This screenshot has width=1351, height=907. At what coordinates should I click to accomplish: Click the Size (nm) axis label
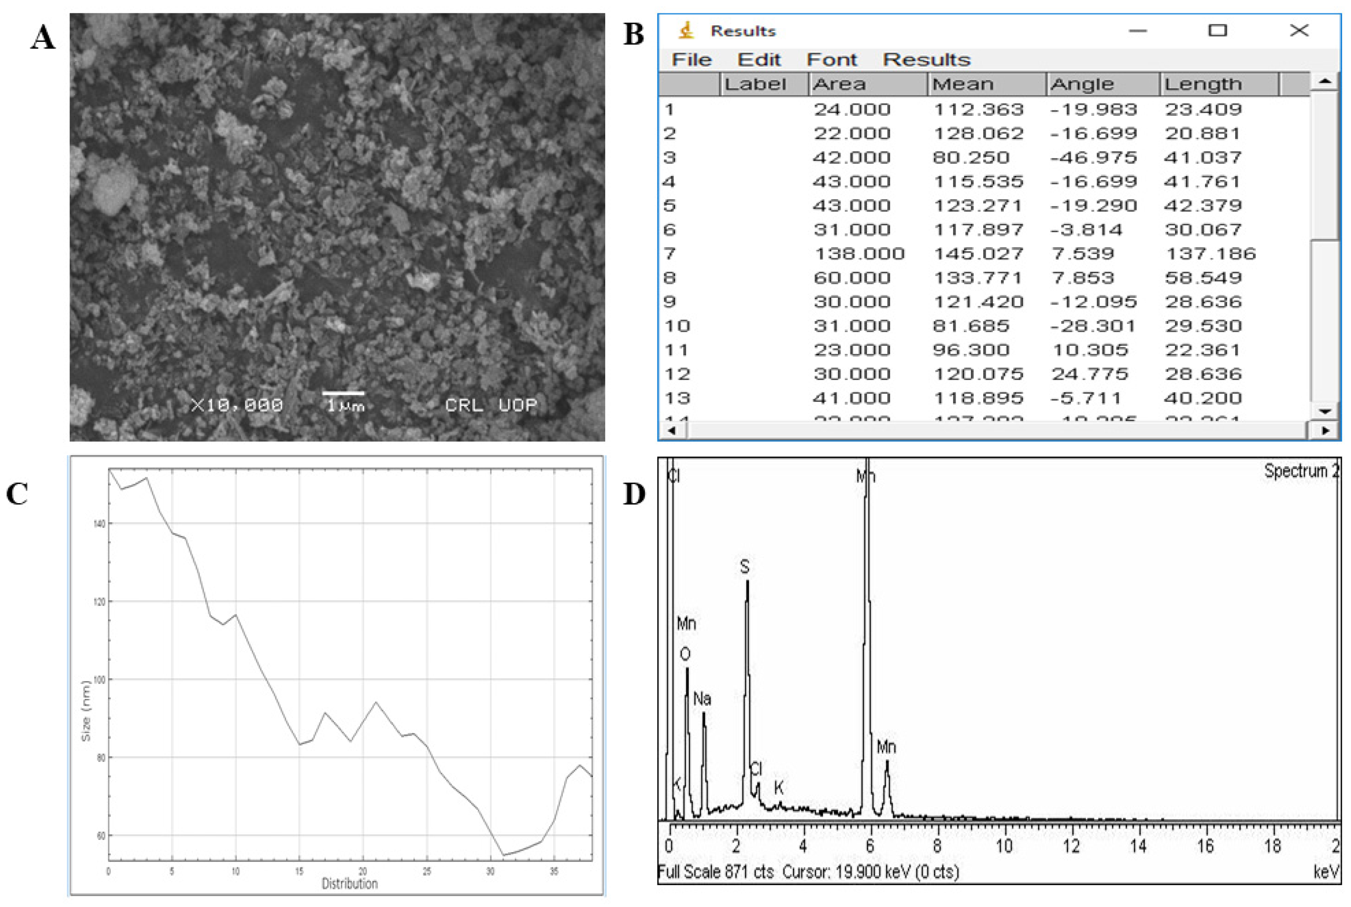pyautogui.click(x=86, y=711)
